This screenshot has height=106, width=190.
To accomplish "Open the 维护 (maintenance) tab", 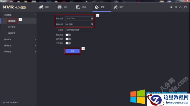I will pos(118,7).
